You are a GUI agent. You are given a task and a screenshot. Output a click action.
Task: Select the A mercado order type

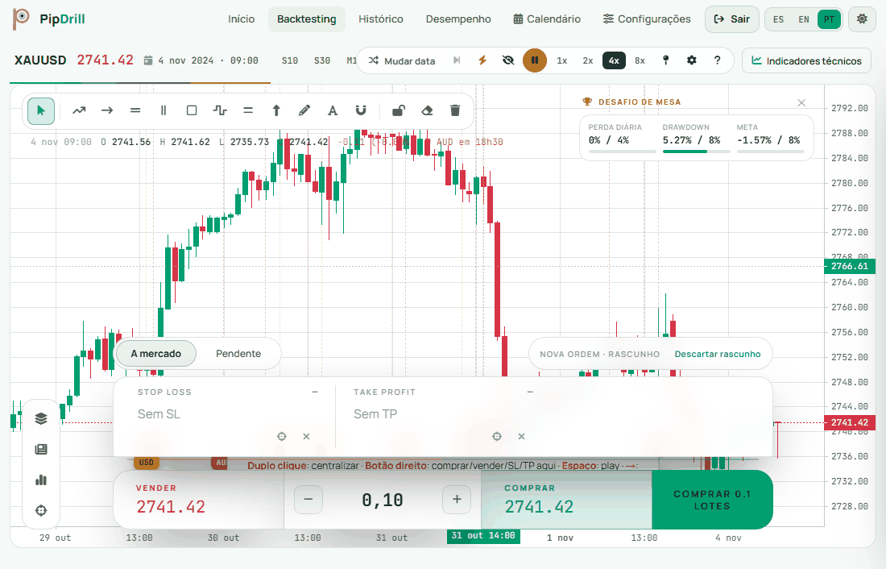(x=156, y=354)
